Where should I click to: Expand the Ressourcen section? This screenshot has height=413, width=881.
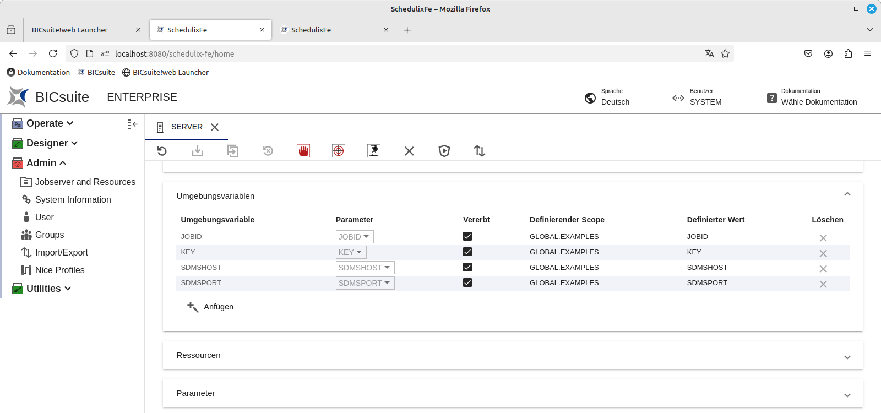coord(847,357)
